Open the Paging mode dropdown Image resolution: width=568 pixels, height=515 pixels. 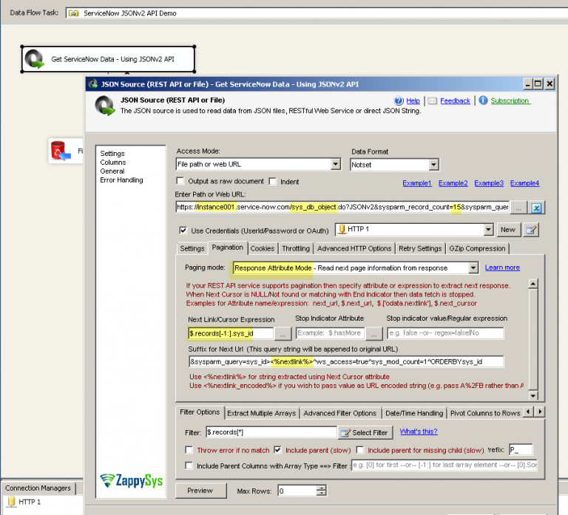473,267
